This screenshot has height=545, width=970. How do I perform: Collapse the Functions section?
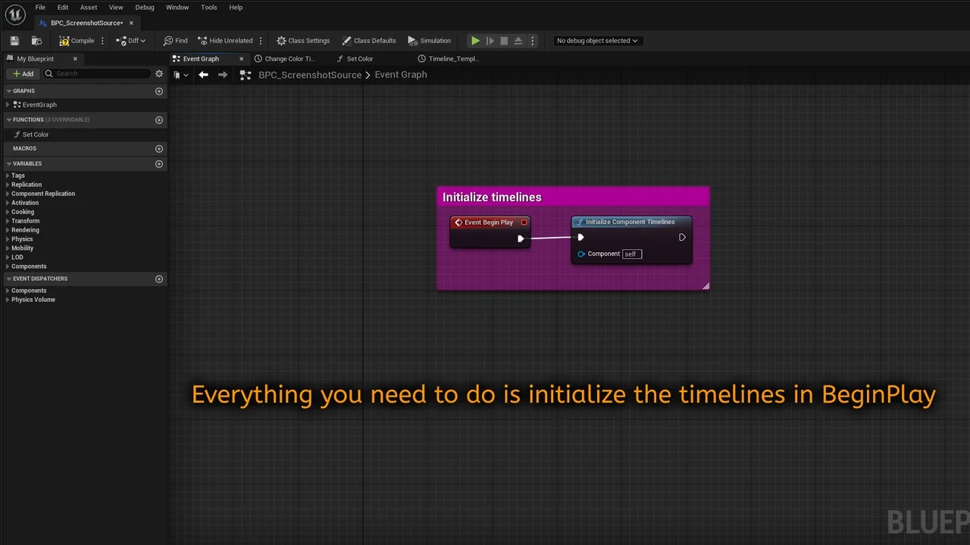(9, 120)
